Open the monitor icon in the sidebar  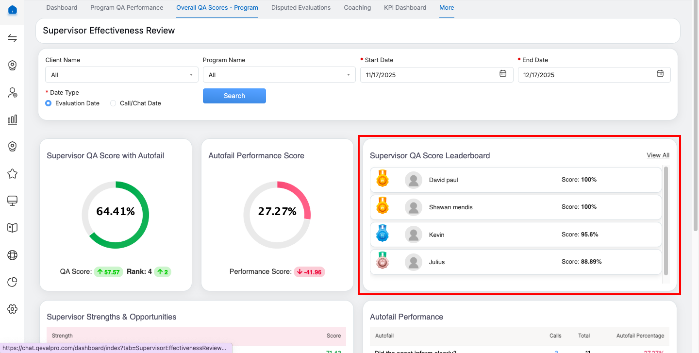(x=13, y=201)
